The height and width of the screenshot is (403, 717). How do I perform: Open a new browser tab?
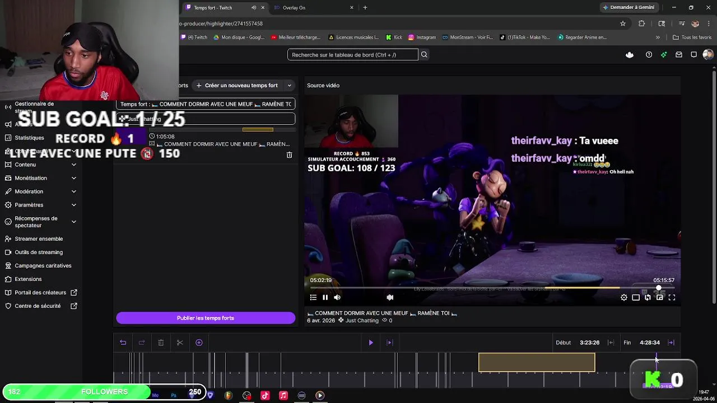pyautogui.click(x=365, y=7)
